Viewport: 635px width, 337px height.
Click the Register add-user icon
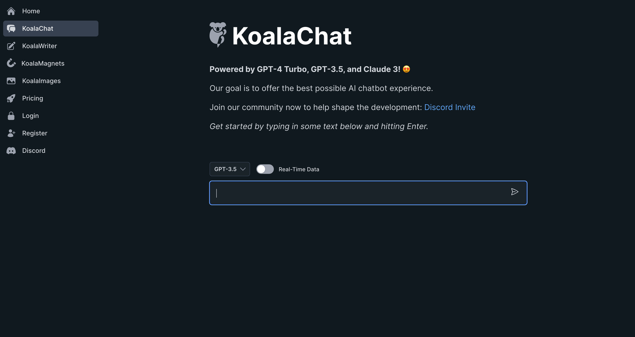(x=11, y=133)
